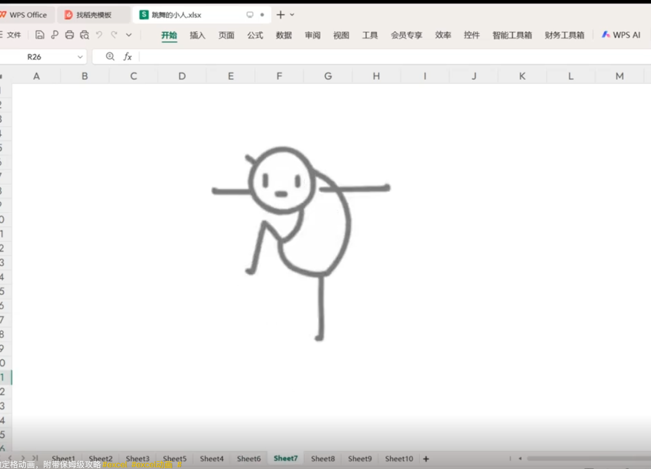Click the Undo arrow icon
Screen dimensions: 651x469
99,35
